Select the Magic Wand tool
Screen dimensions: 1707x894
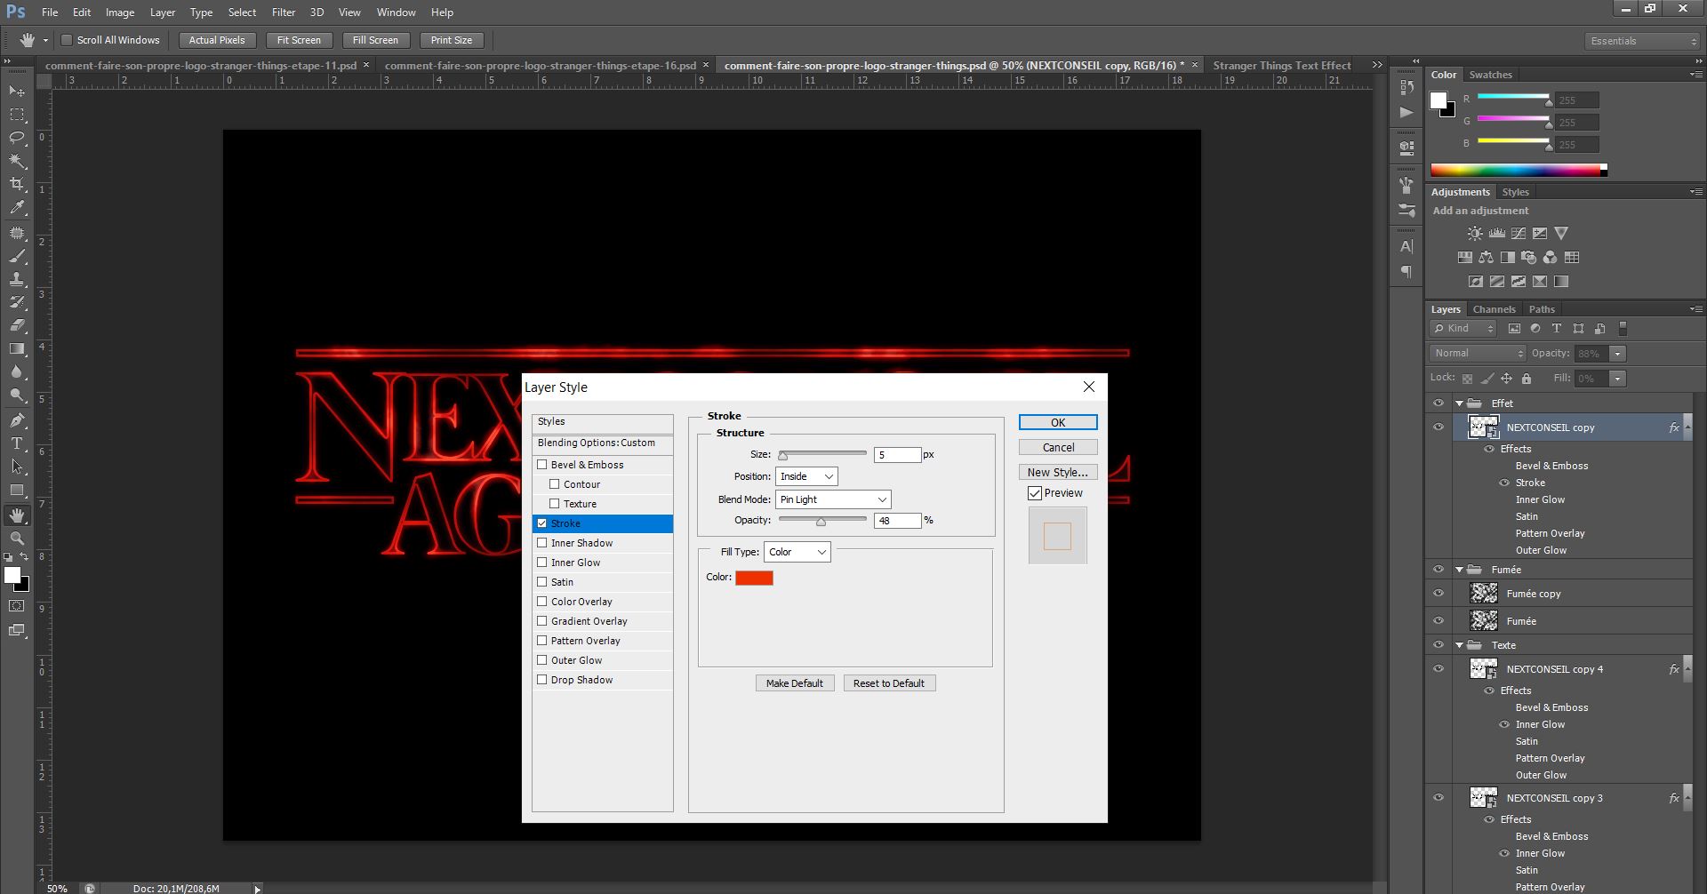17,161
